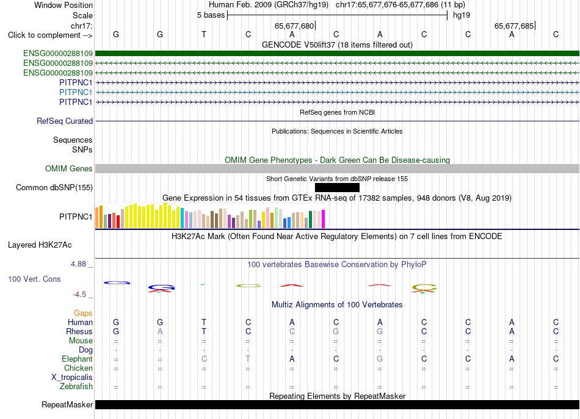The height and width of the screenshot is (419, 580).
Task: Click the Common dbSNP(155) black variant block
Action: pos(337,187)
